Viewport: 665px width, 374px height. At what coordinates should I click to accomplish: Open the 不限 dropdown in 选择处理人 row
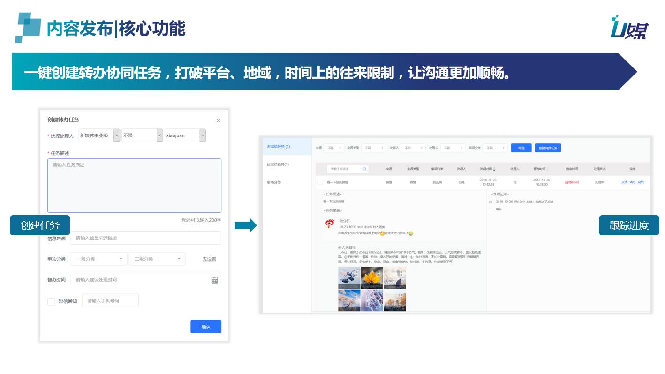click(142, 135)
